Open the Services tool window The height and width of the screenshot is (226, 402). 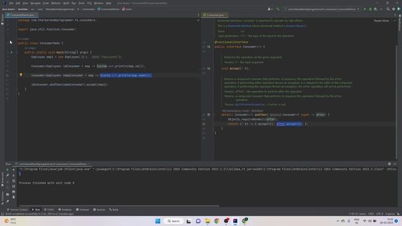[x=99, y=210]
